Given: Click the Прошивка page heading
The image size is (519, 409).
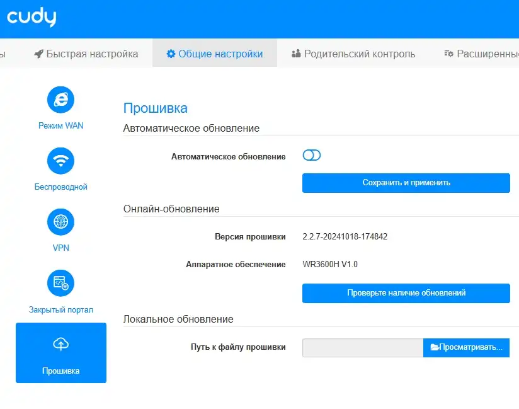Looking at the screenshot, I should (155, 108).
